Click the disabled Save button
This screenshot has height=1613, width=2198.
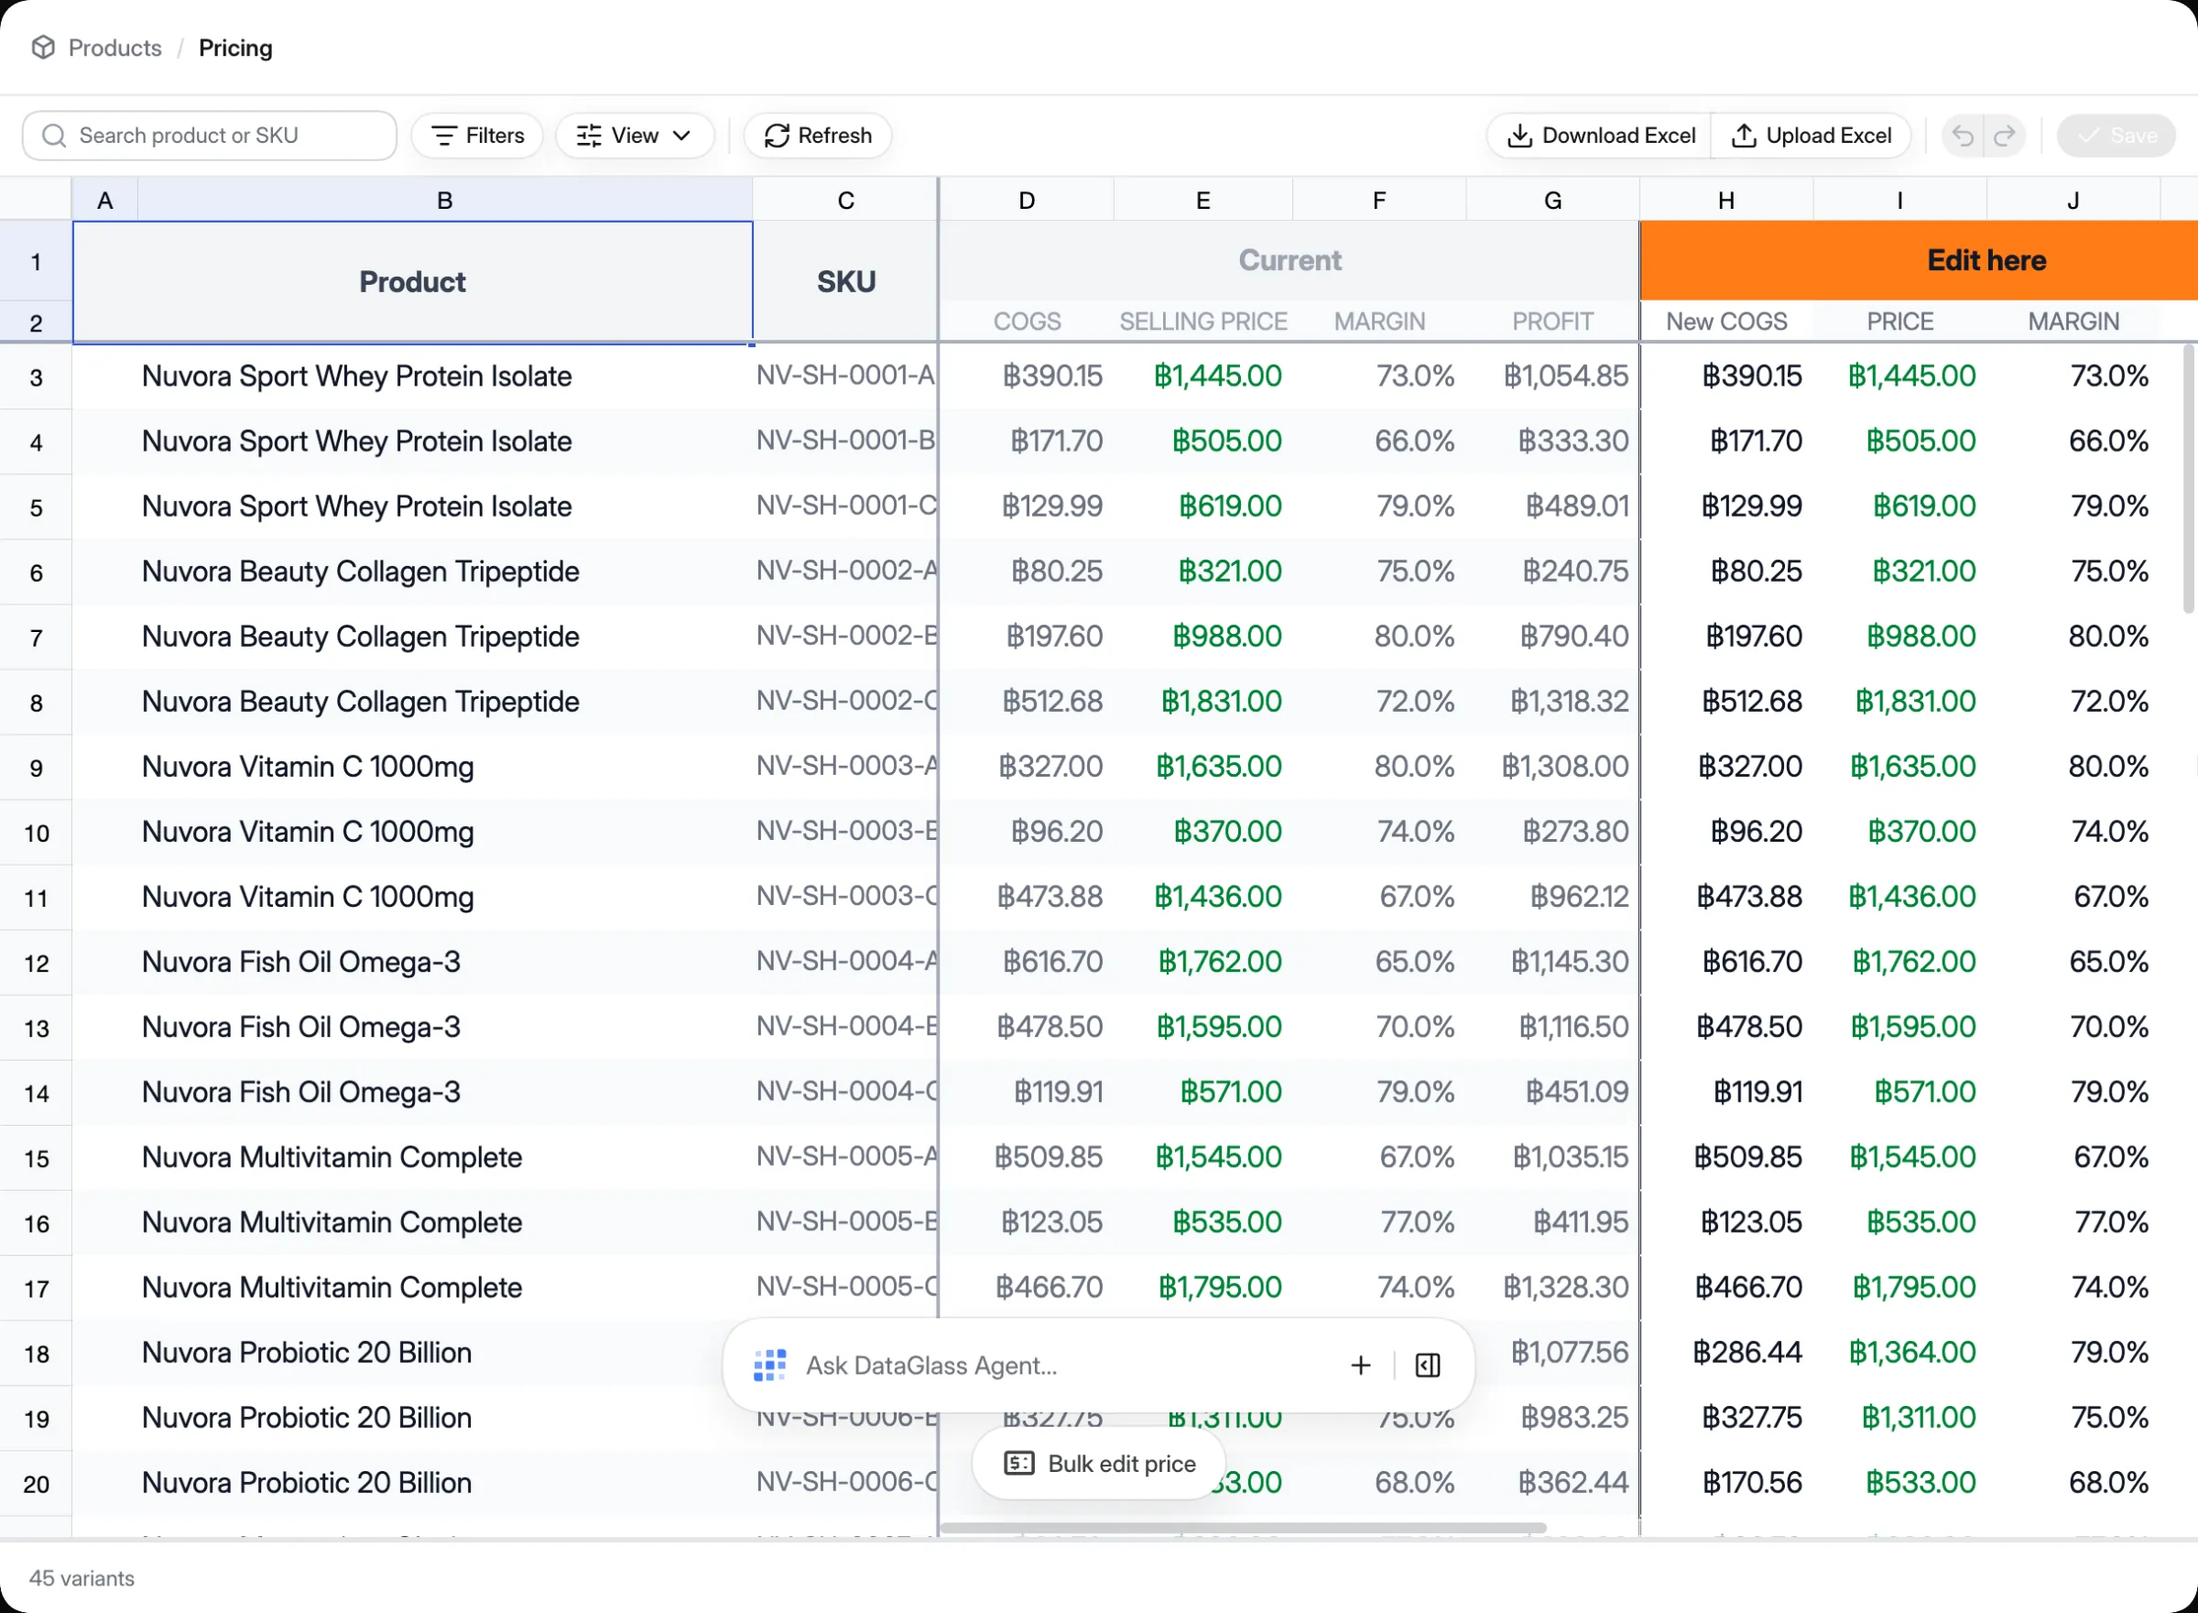2116,136
